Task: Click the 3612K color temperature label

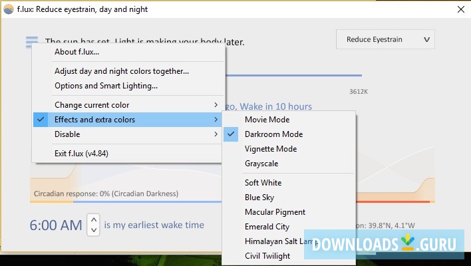Action: [x=359, y=92]
